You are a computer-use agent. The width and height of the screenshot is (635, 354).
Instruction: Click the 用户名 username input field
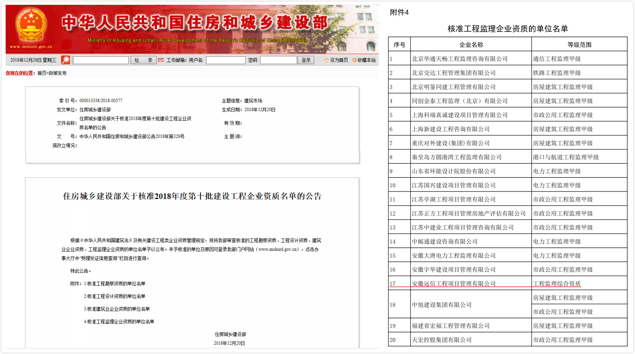(225, 60)
